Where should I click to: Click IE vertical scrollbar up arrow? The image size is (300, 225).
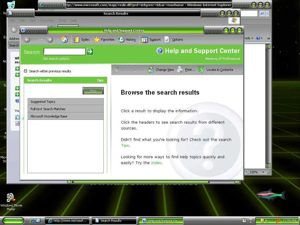coord(268,46)
